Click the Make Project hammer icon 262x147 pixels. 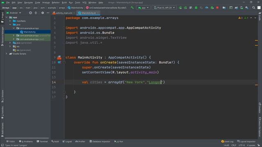[132, 8]
